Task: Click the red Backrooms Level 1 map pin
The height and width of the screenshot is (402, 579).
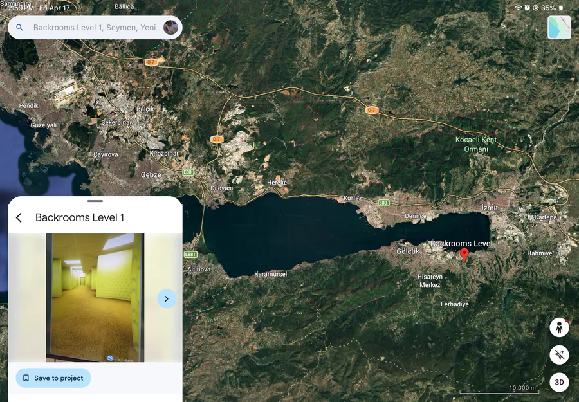Action: (464, 255)
